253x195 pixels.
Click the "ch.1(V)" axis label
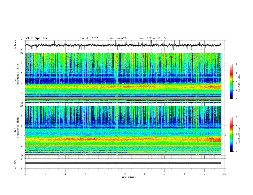click(15, 45)
